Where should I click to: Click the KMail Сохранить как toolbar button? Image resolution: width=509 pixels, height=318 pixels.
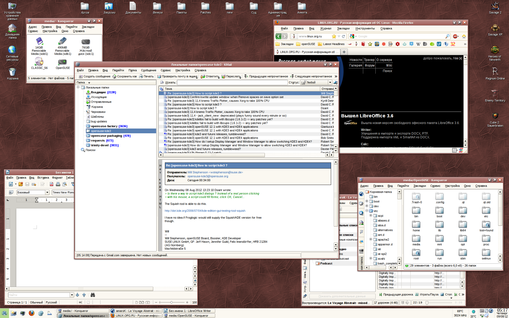point(125,76)
